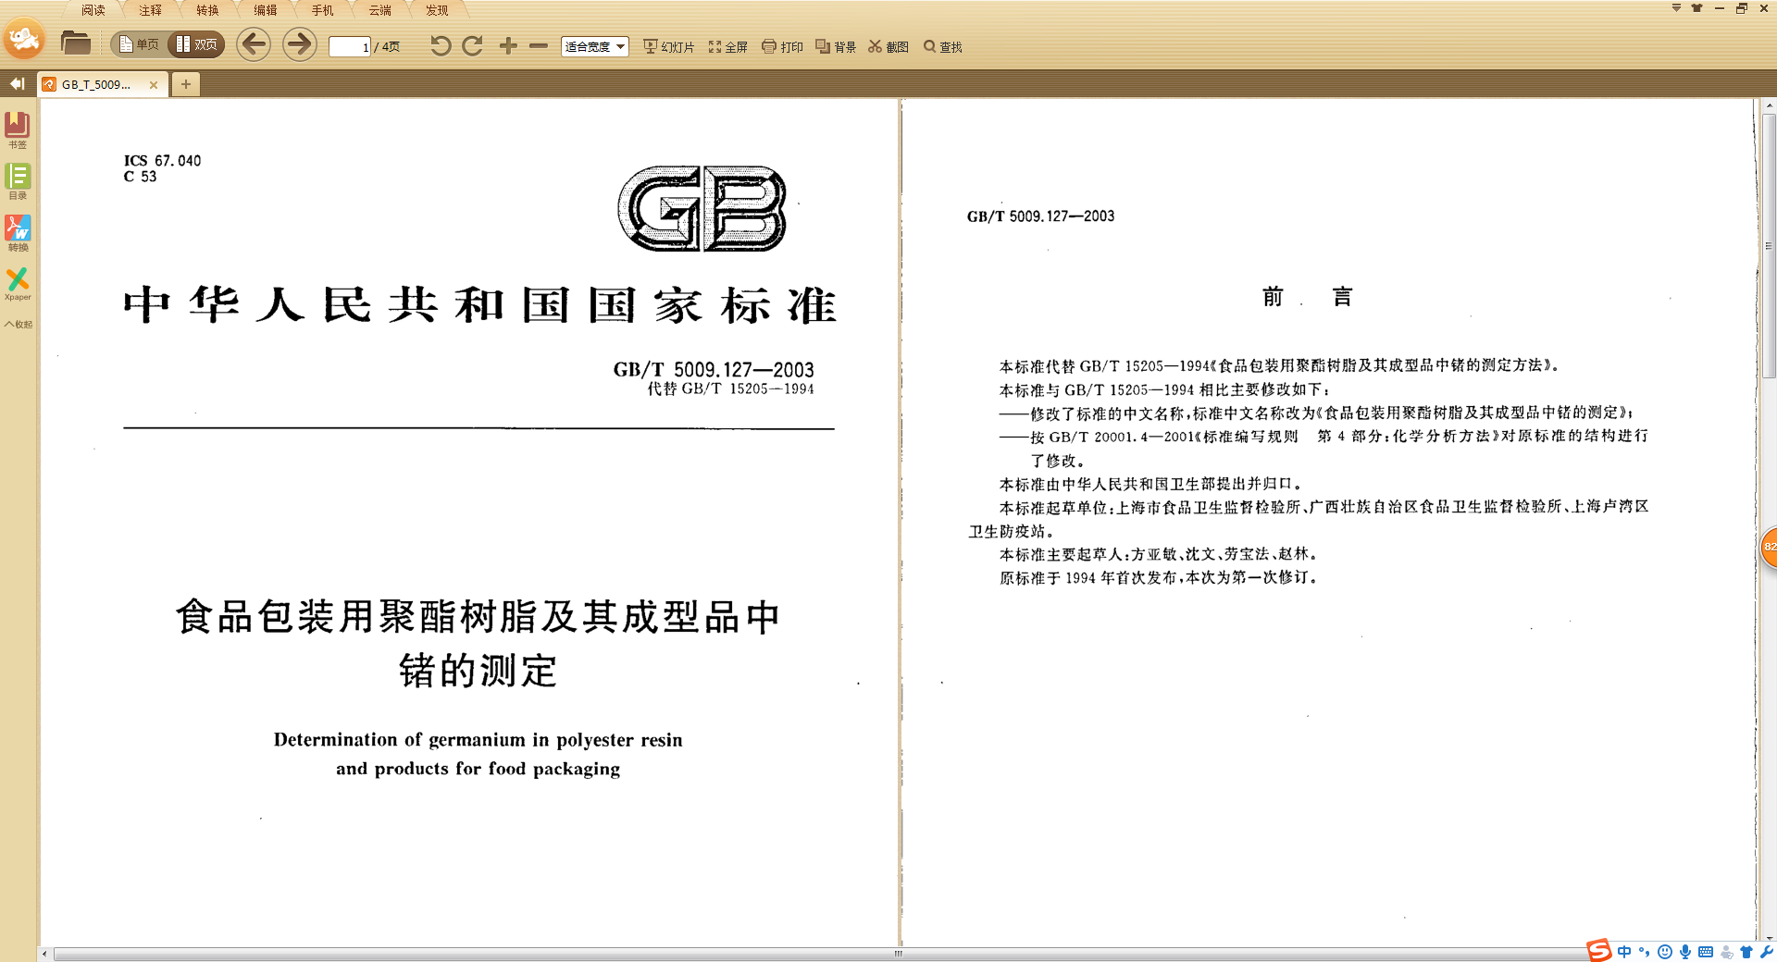Zoom out using the minus icon
1777x962 pixels.
539,46
